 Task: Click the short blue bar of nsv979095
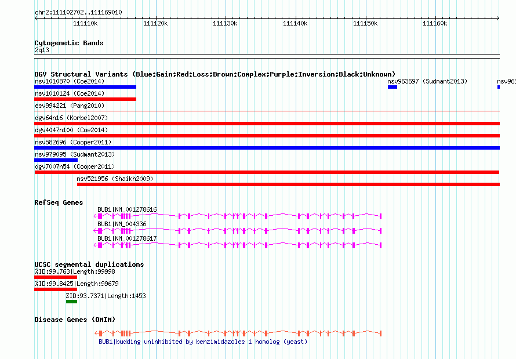[56, 160]
